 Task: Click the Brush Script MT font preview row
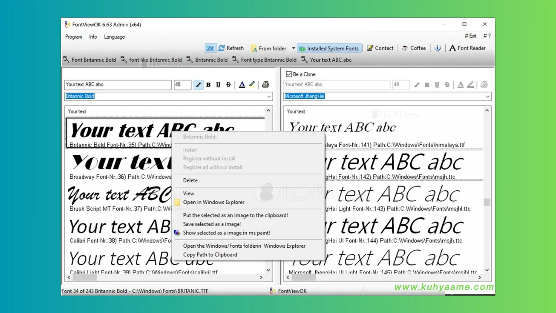pyautogui.click(x=119, y=197)
